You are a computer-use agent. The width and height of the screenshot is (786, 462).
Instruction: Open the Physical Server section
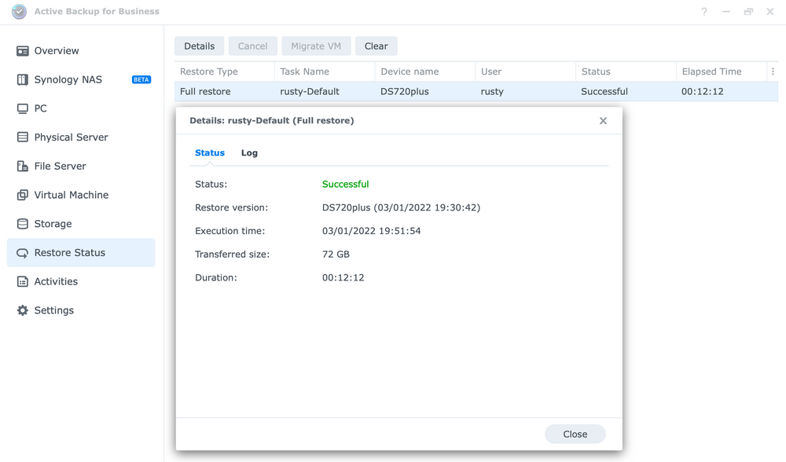(x=81, y=137)
